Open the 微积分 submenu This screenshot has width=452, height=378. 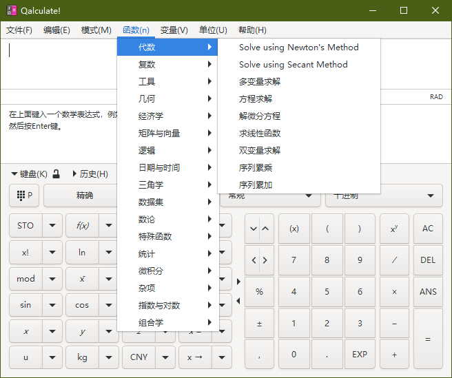[167, 271]
